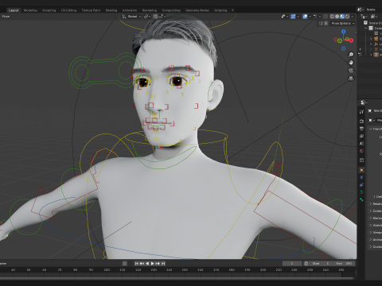Viewport: 382px width, 286px height.
Task: Go to the Shading workspace tab
Action: tap(111, 10)
